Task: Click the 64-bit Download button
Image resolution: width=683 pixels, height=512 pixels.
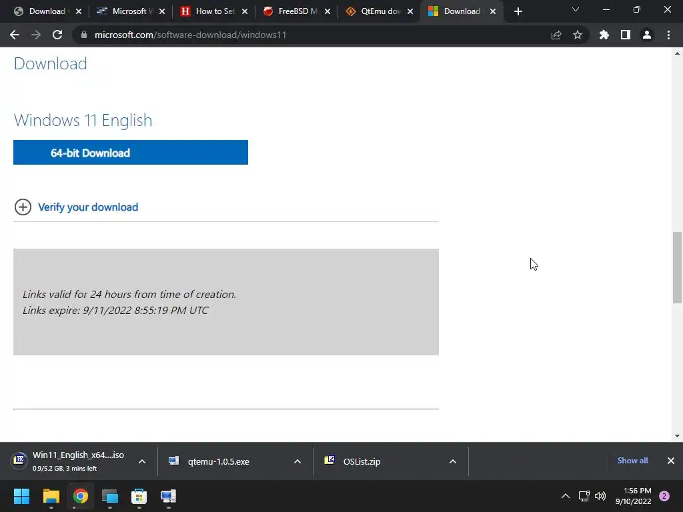Action: [131, 153]
